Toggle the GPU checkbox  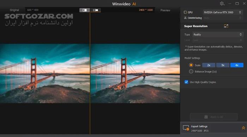pos(185,12)
